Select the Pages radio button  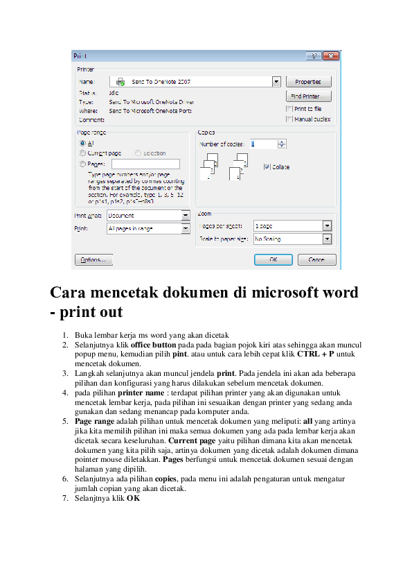(82, 164)
